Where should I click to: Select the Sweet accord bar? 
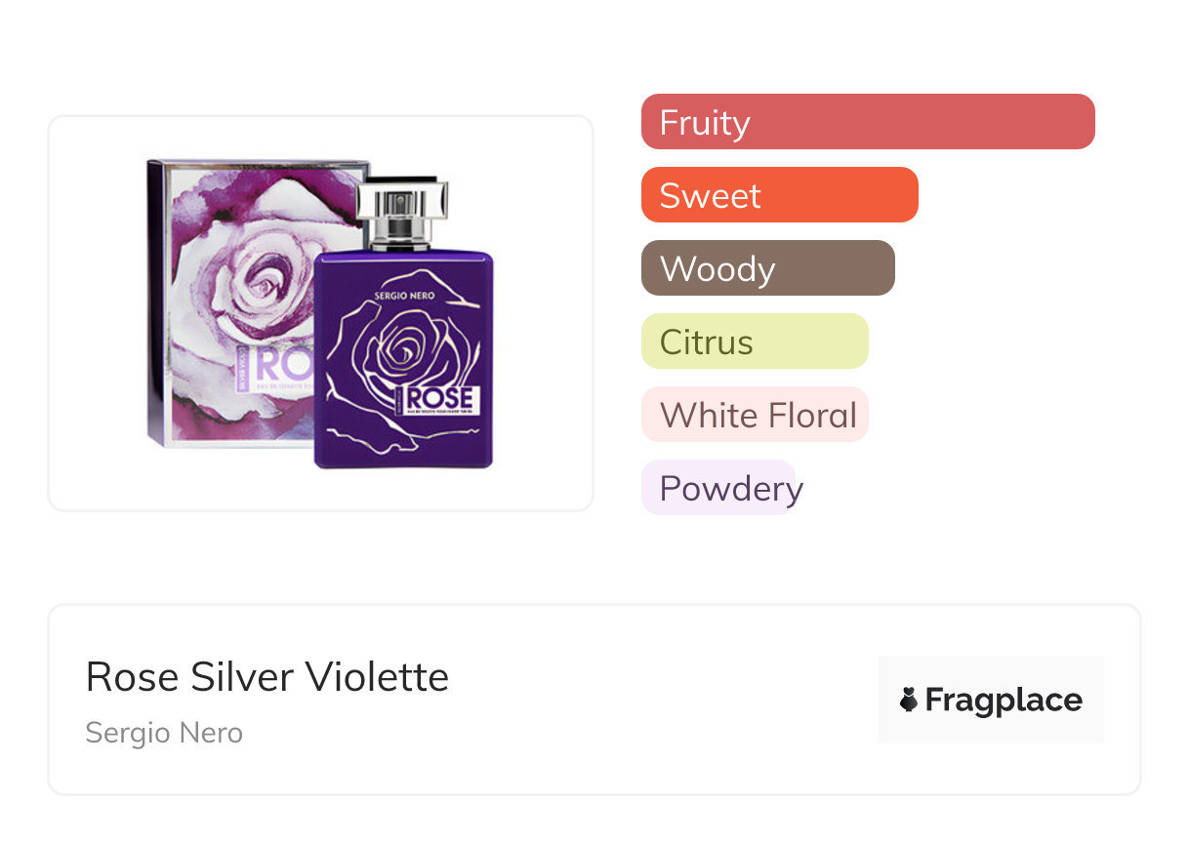click(x=779, y=195)
